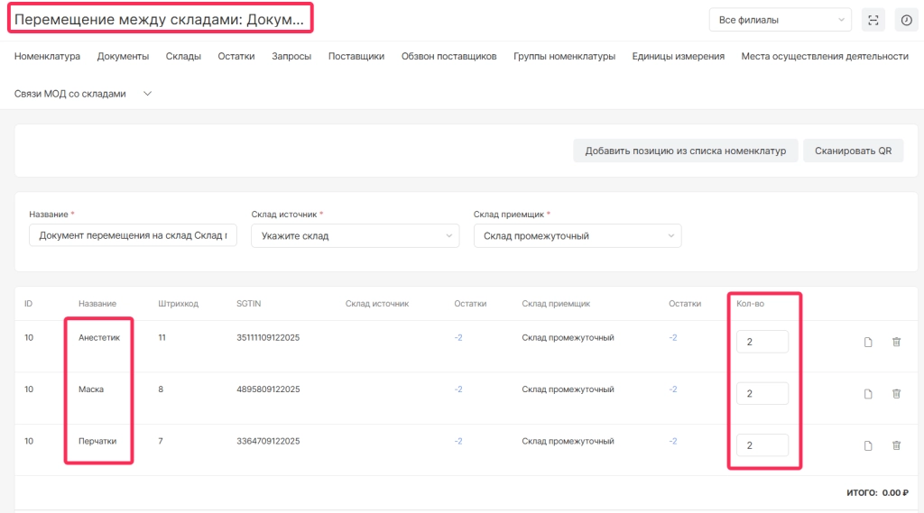
Task: Click the quantity field for Маска
Action: [762, 393]
